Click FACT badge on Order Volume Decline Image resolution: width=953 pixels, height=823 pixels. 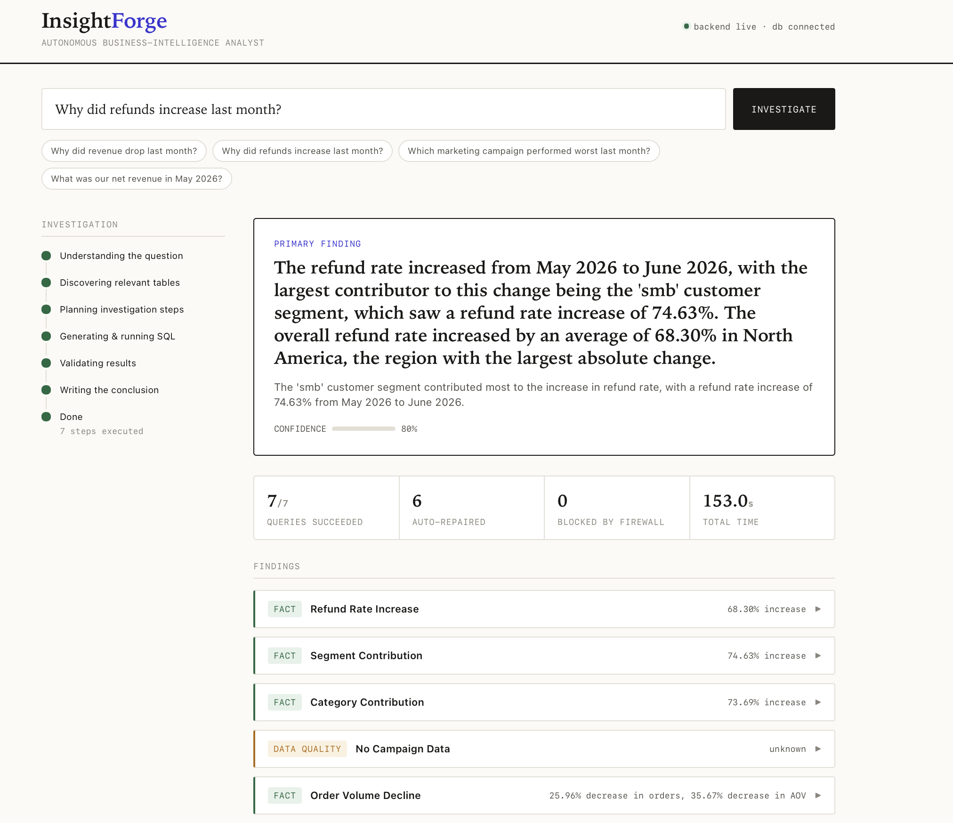285,795
